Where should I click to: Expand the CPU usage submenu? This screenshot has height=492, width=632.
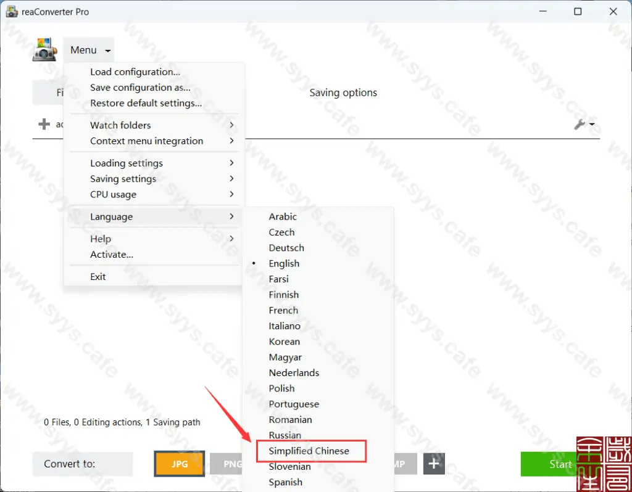pyautogui.click(x=154, y=194)
